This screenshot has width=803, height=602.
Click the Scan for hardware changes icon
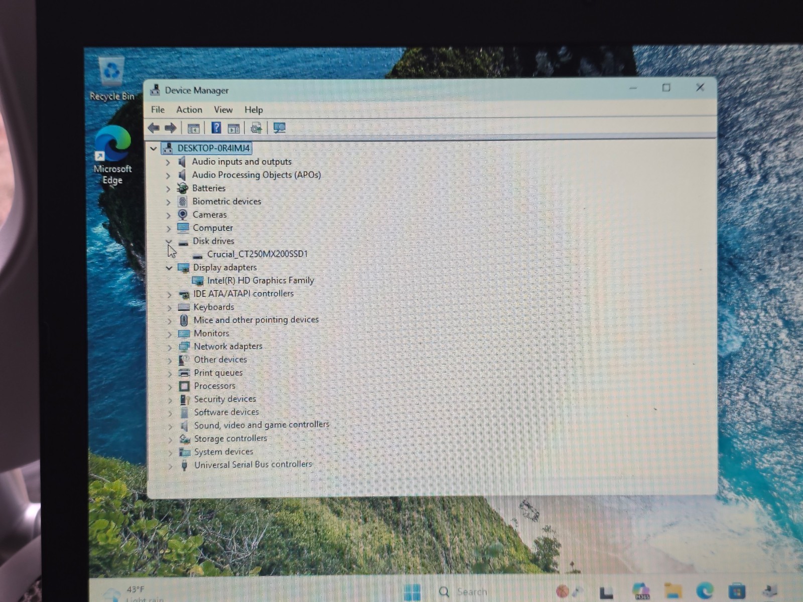click(x=280, y=128)
